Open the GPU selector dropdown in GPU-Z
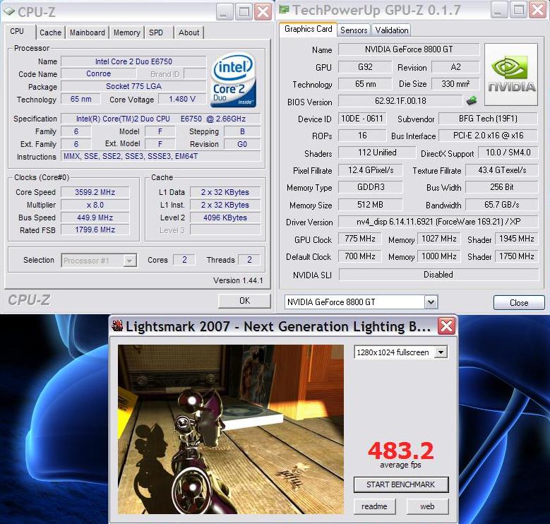Image resolution: width=550 pixels, height=524 pixels. 431,302
